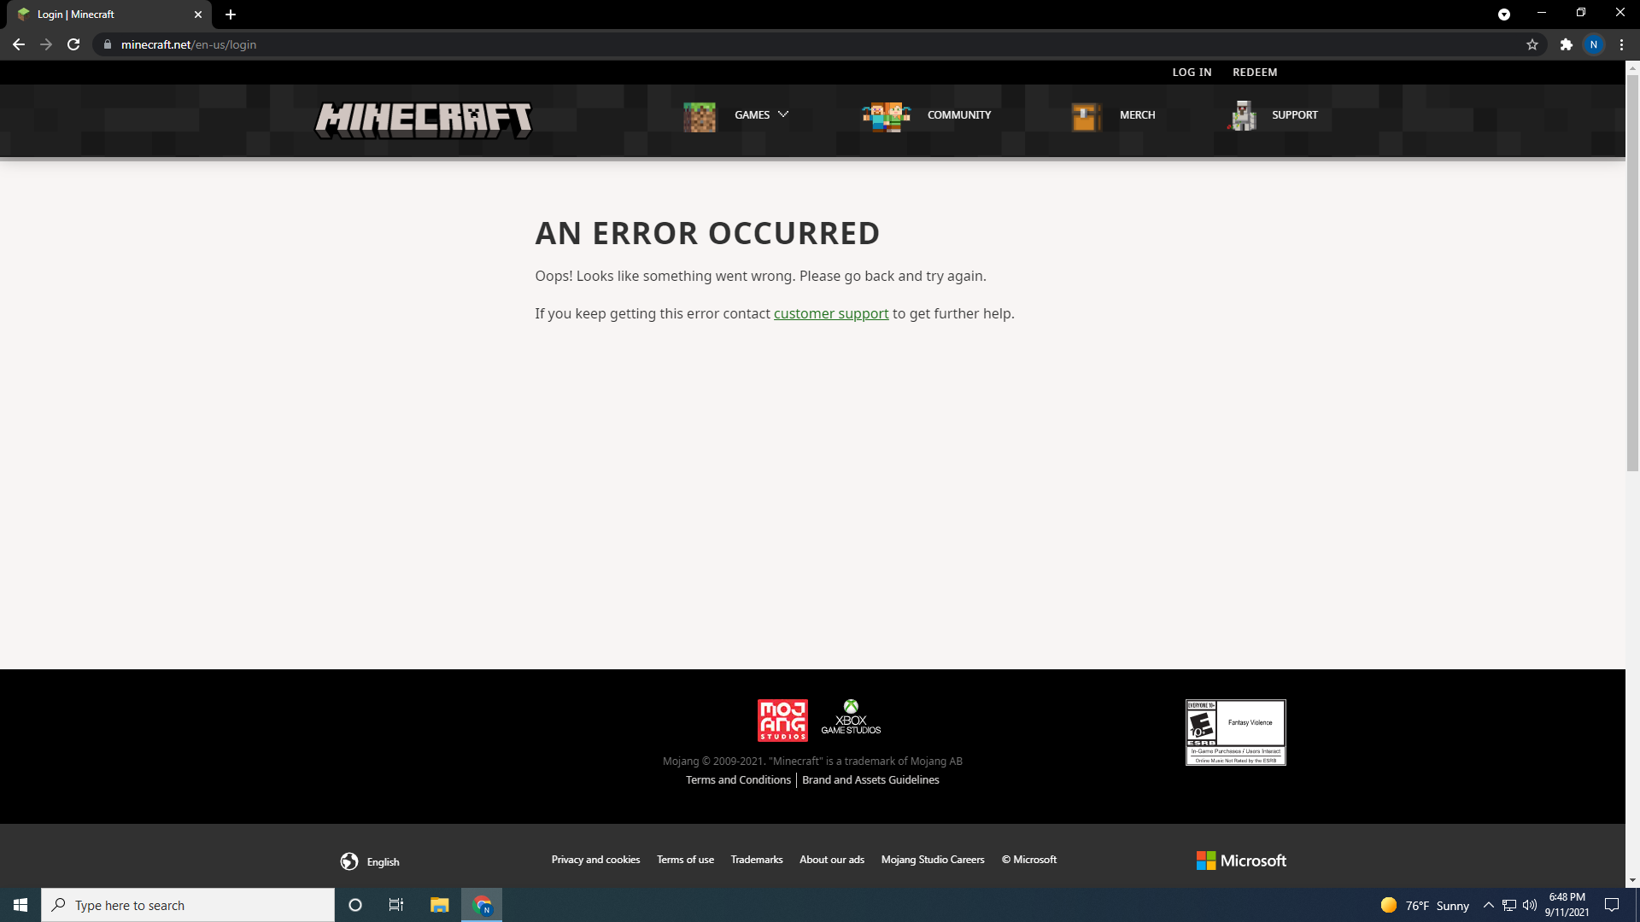1640x922 pixels.
Task: Click the Minecraft logo in header
Action: click(x=424, y=120)
